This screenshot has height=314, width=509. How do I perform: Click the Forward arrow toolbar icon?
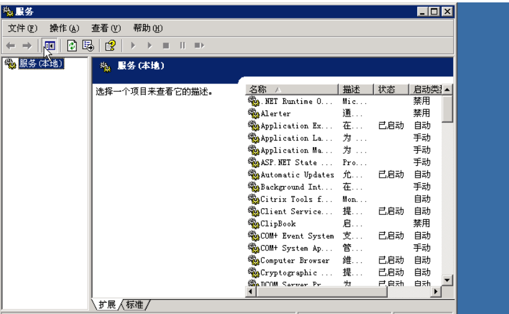pyautogui.click(x=27, y=46)
